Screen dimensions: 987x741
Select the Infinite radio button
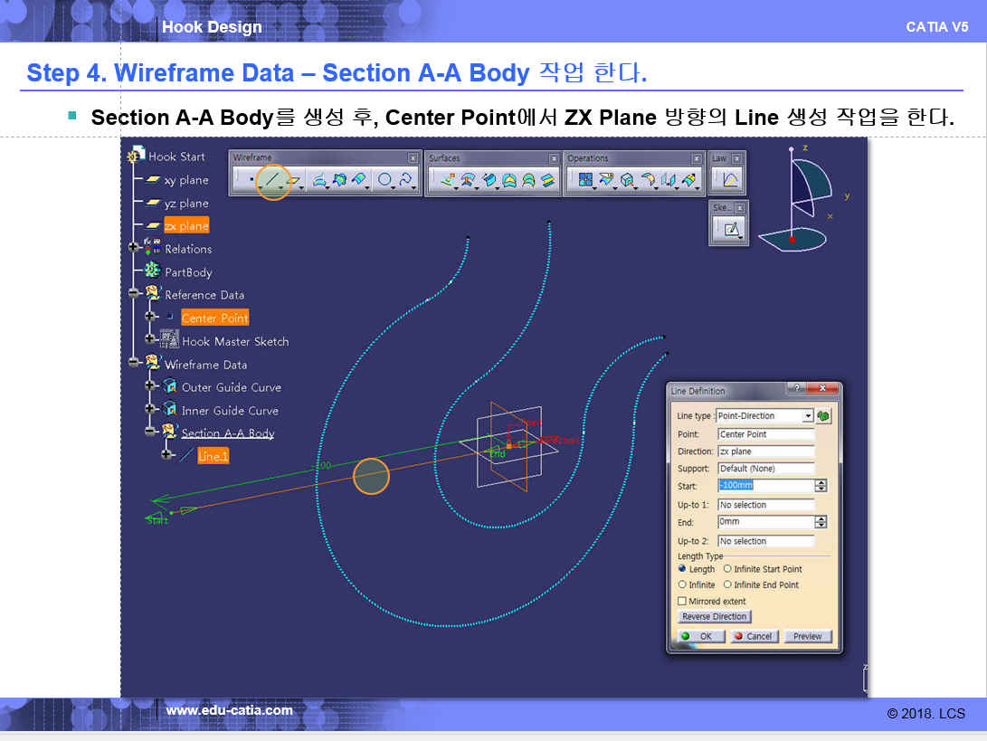pyautogui.click(x=682, y=584)
